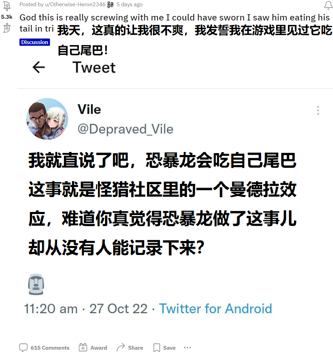The image size is (333, 358).
Task: Open Vile's profile avatar
Action: coord(47,119)
